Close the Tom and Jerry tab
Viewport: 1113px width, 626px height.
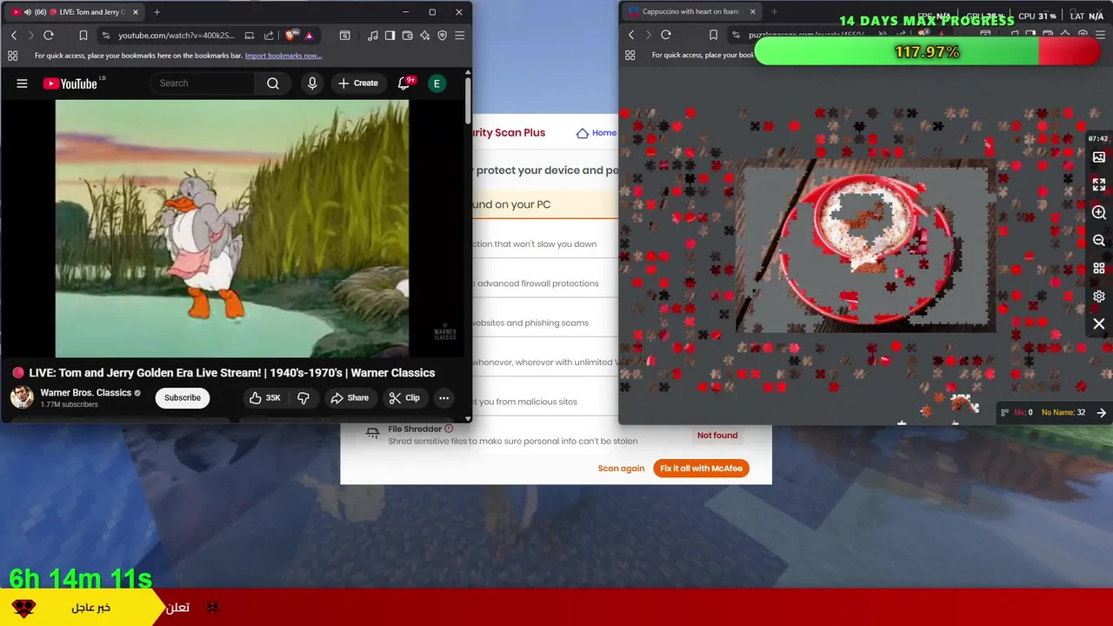point(135,12)
